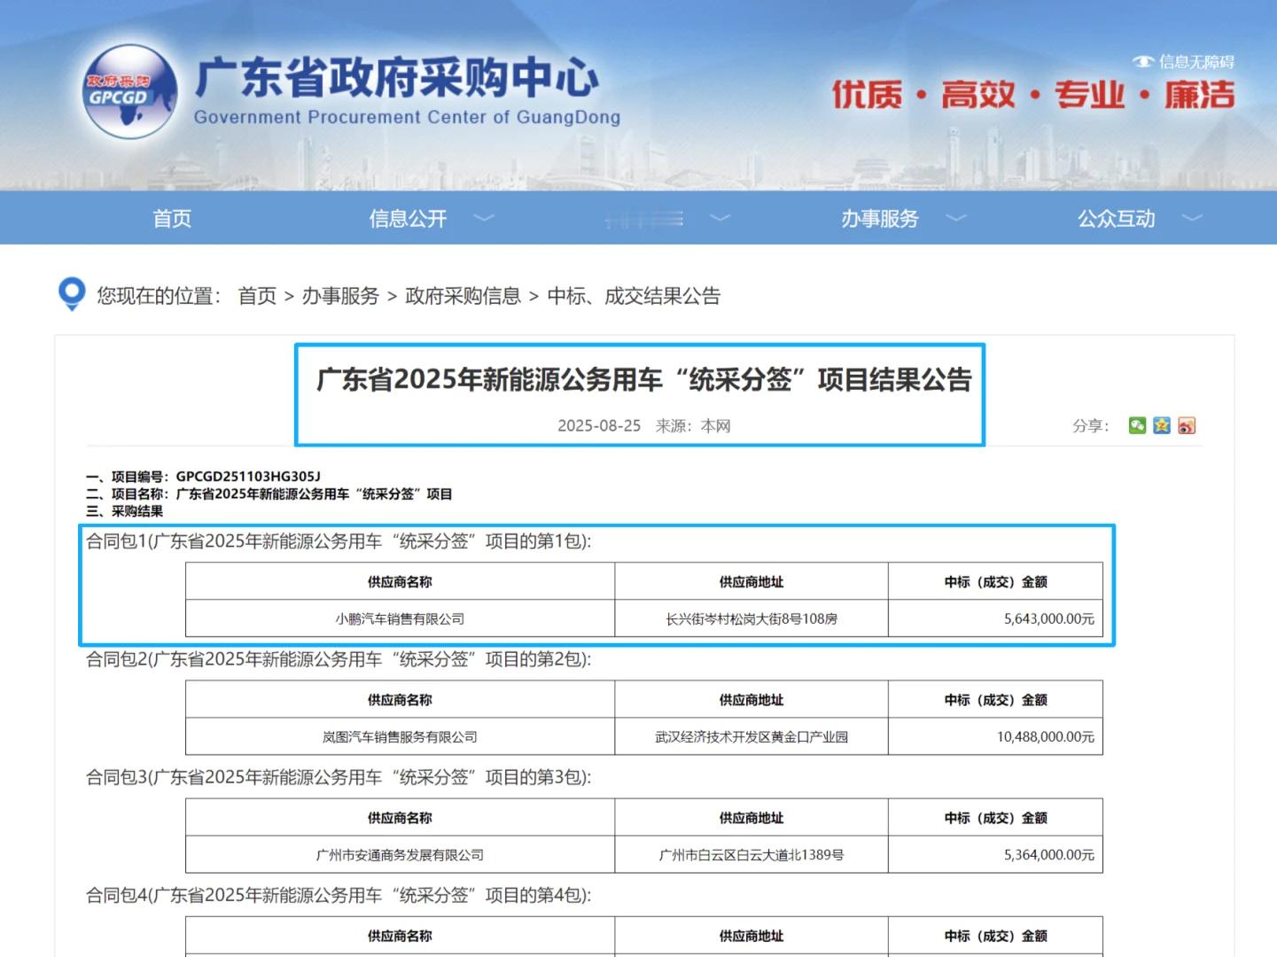
Task: Select supplier 岚图汽车销售服务有限公司 in package 2
Action: coord(399,735)
